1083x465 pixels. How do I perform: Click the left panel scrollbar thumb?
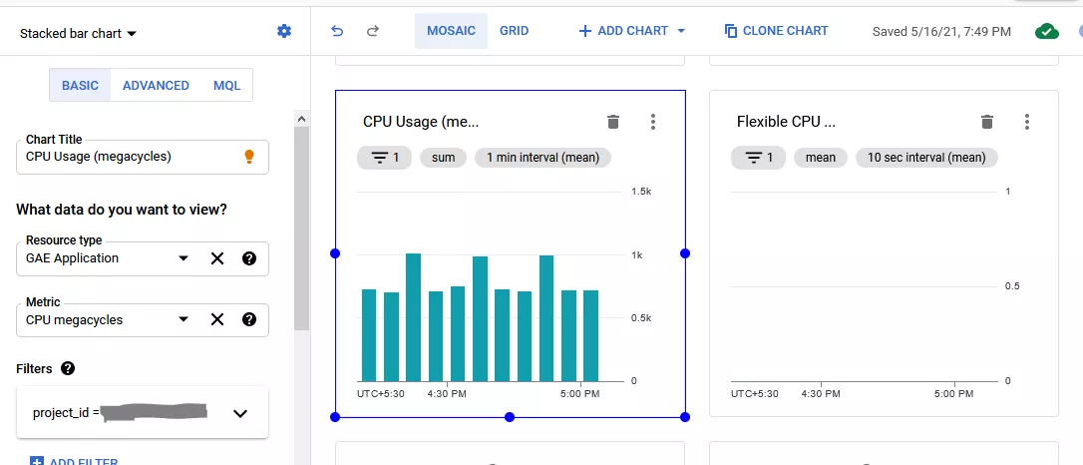click(301, 228)
